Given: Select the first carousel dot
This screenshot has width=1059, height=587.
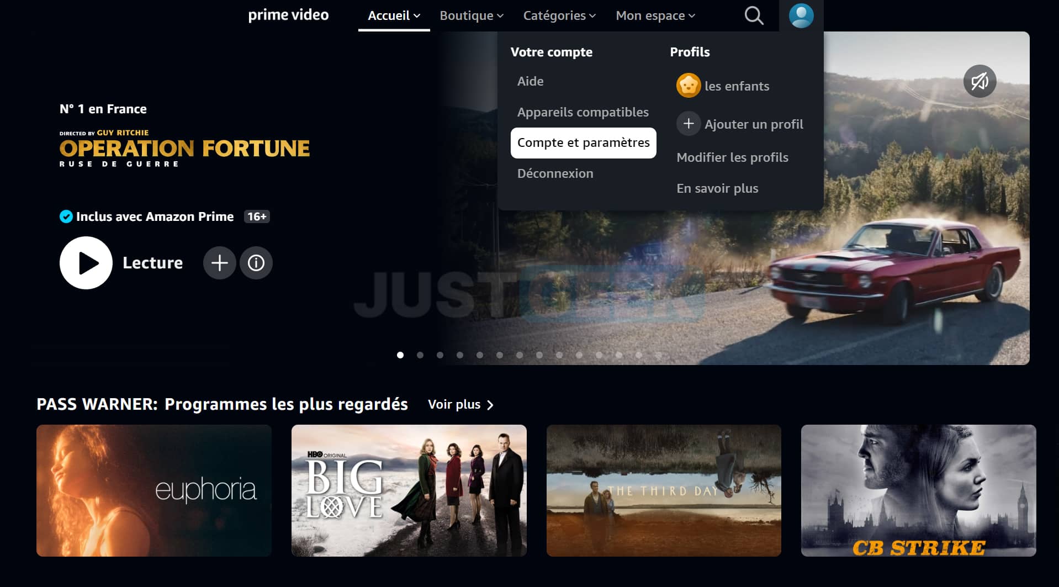Looking at the screenshot, I should click(400, 355).
